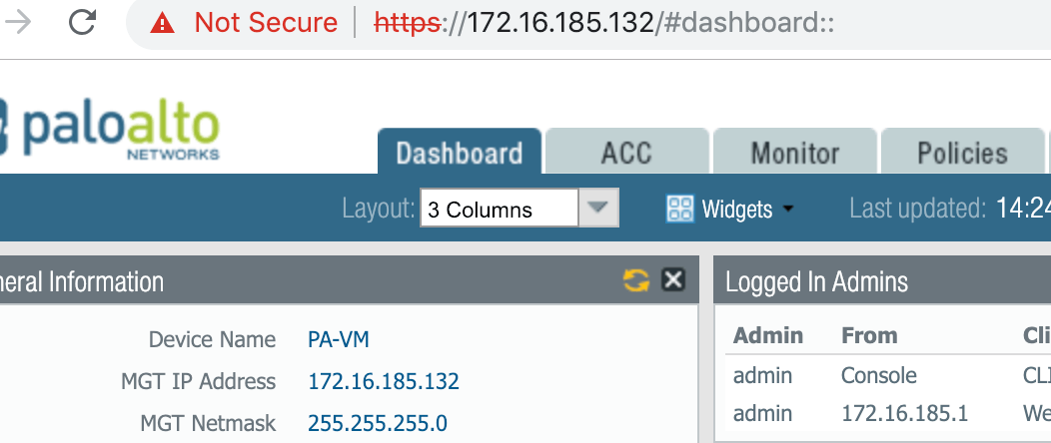Refresh the General Information widget

pyautogui.click(x=636, y=279)
